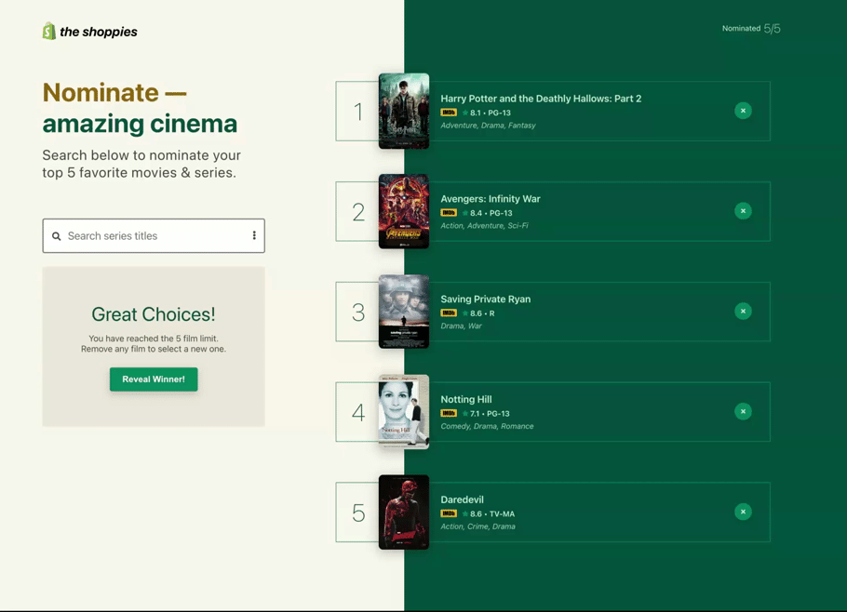Open the Harry Potter movie poster
The height and width of the screenshot is (612, 847).
pyautogui.click(x=404, y=112)
